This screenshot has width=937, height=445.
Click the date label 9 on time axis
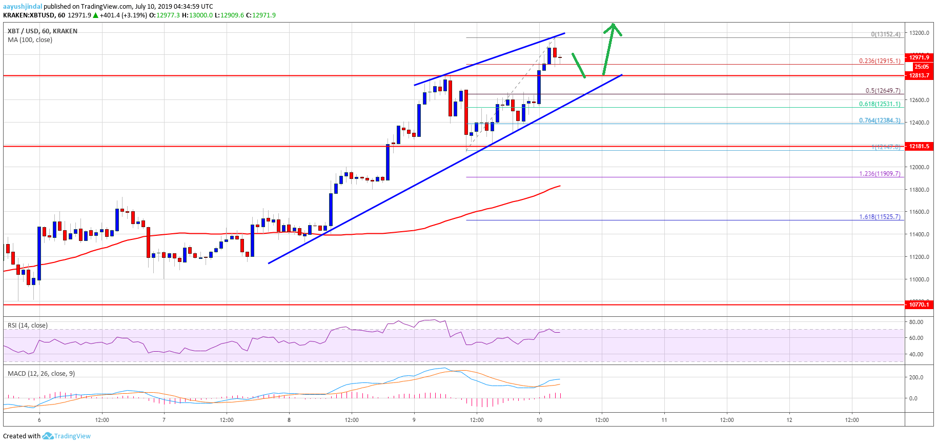414,420
